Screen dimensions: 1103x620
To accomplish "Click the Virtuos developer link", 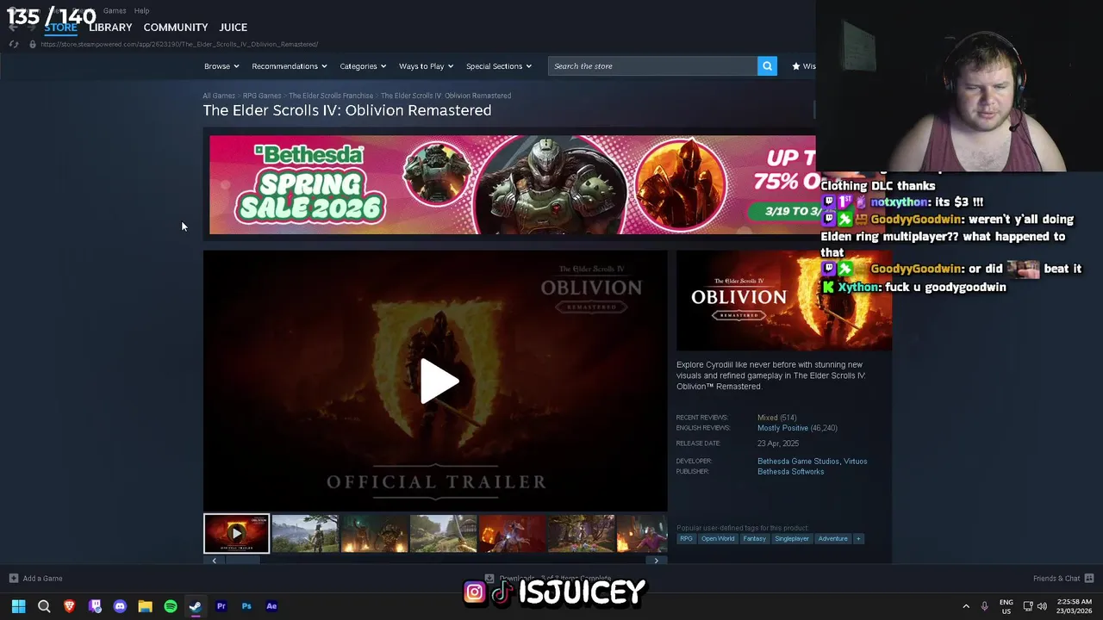I will click(856, 462).
